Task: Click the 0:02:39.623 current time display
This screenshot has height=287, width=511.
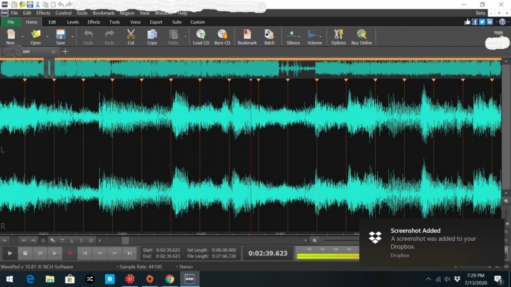Action: (268, 253)
